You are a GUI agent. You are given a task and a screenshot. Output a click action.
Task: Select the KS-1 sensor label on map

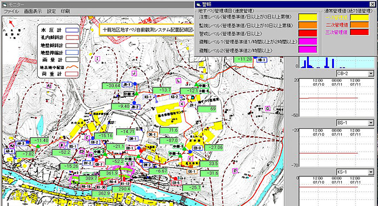[148, 97]
